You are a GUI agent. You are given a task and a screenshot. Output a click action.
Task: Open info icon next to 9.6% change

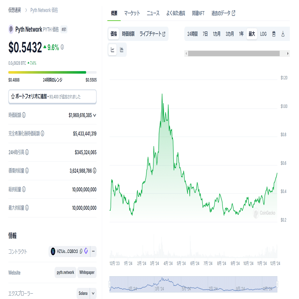(x=62, y=47)
